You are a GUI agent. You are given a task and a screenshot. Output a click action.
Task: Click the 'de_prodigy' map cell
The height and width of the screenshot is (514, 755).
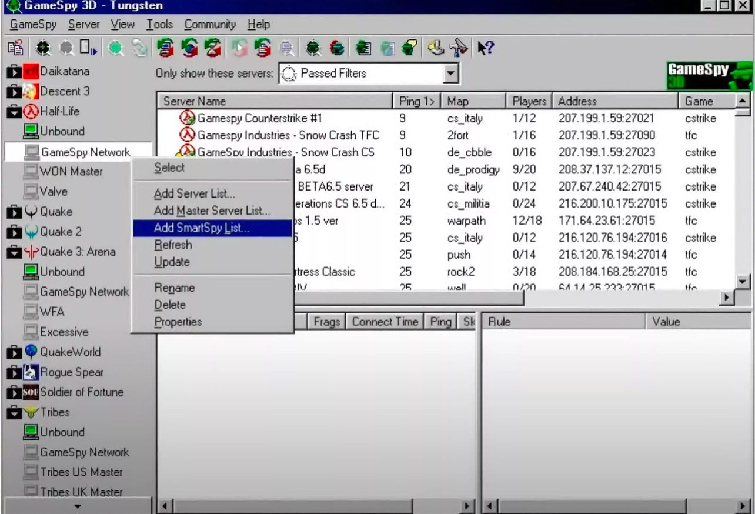tap(473, 169)
